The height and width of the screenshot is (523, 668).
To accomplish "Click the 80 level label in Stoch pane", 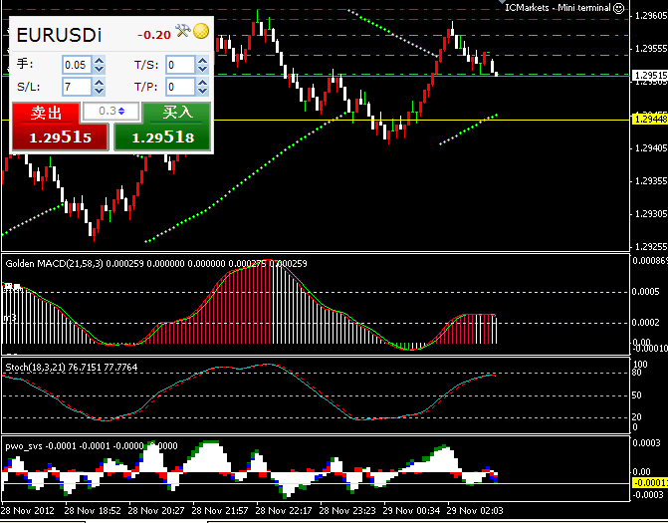I will point(638,373).
